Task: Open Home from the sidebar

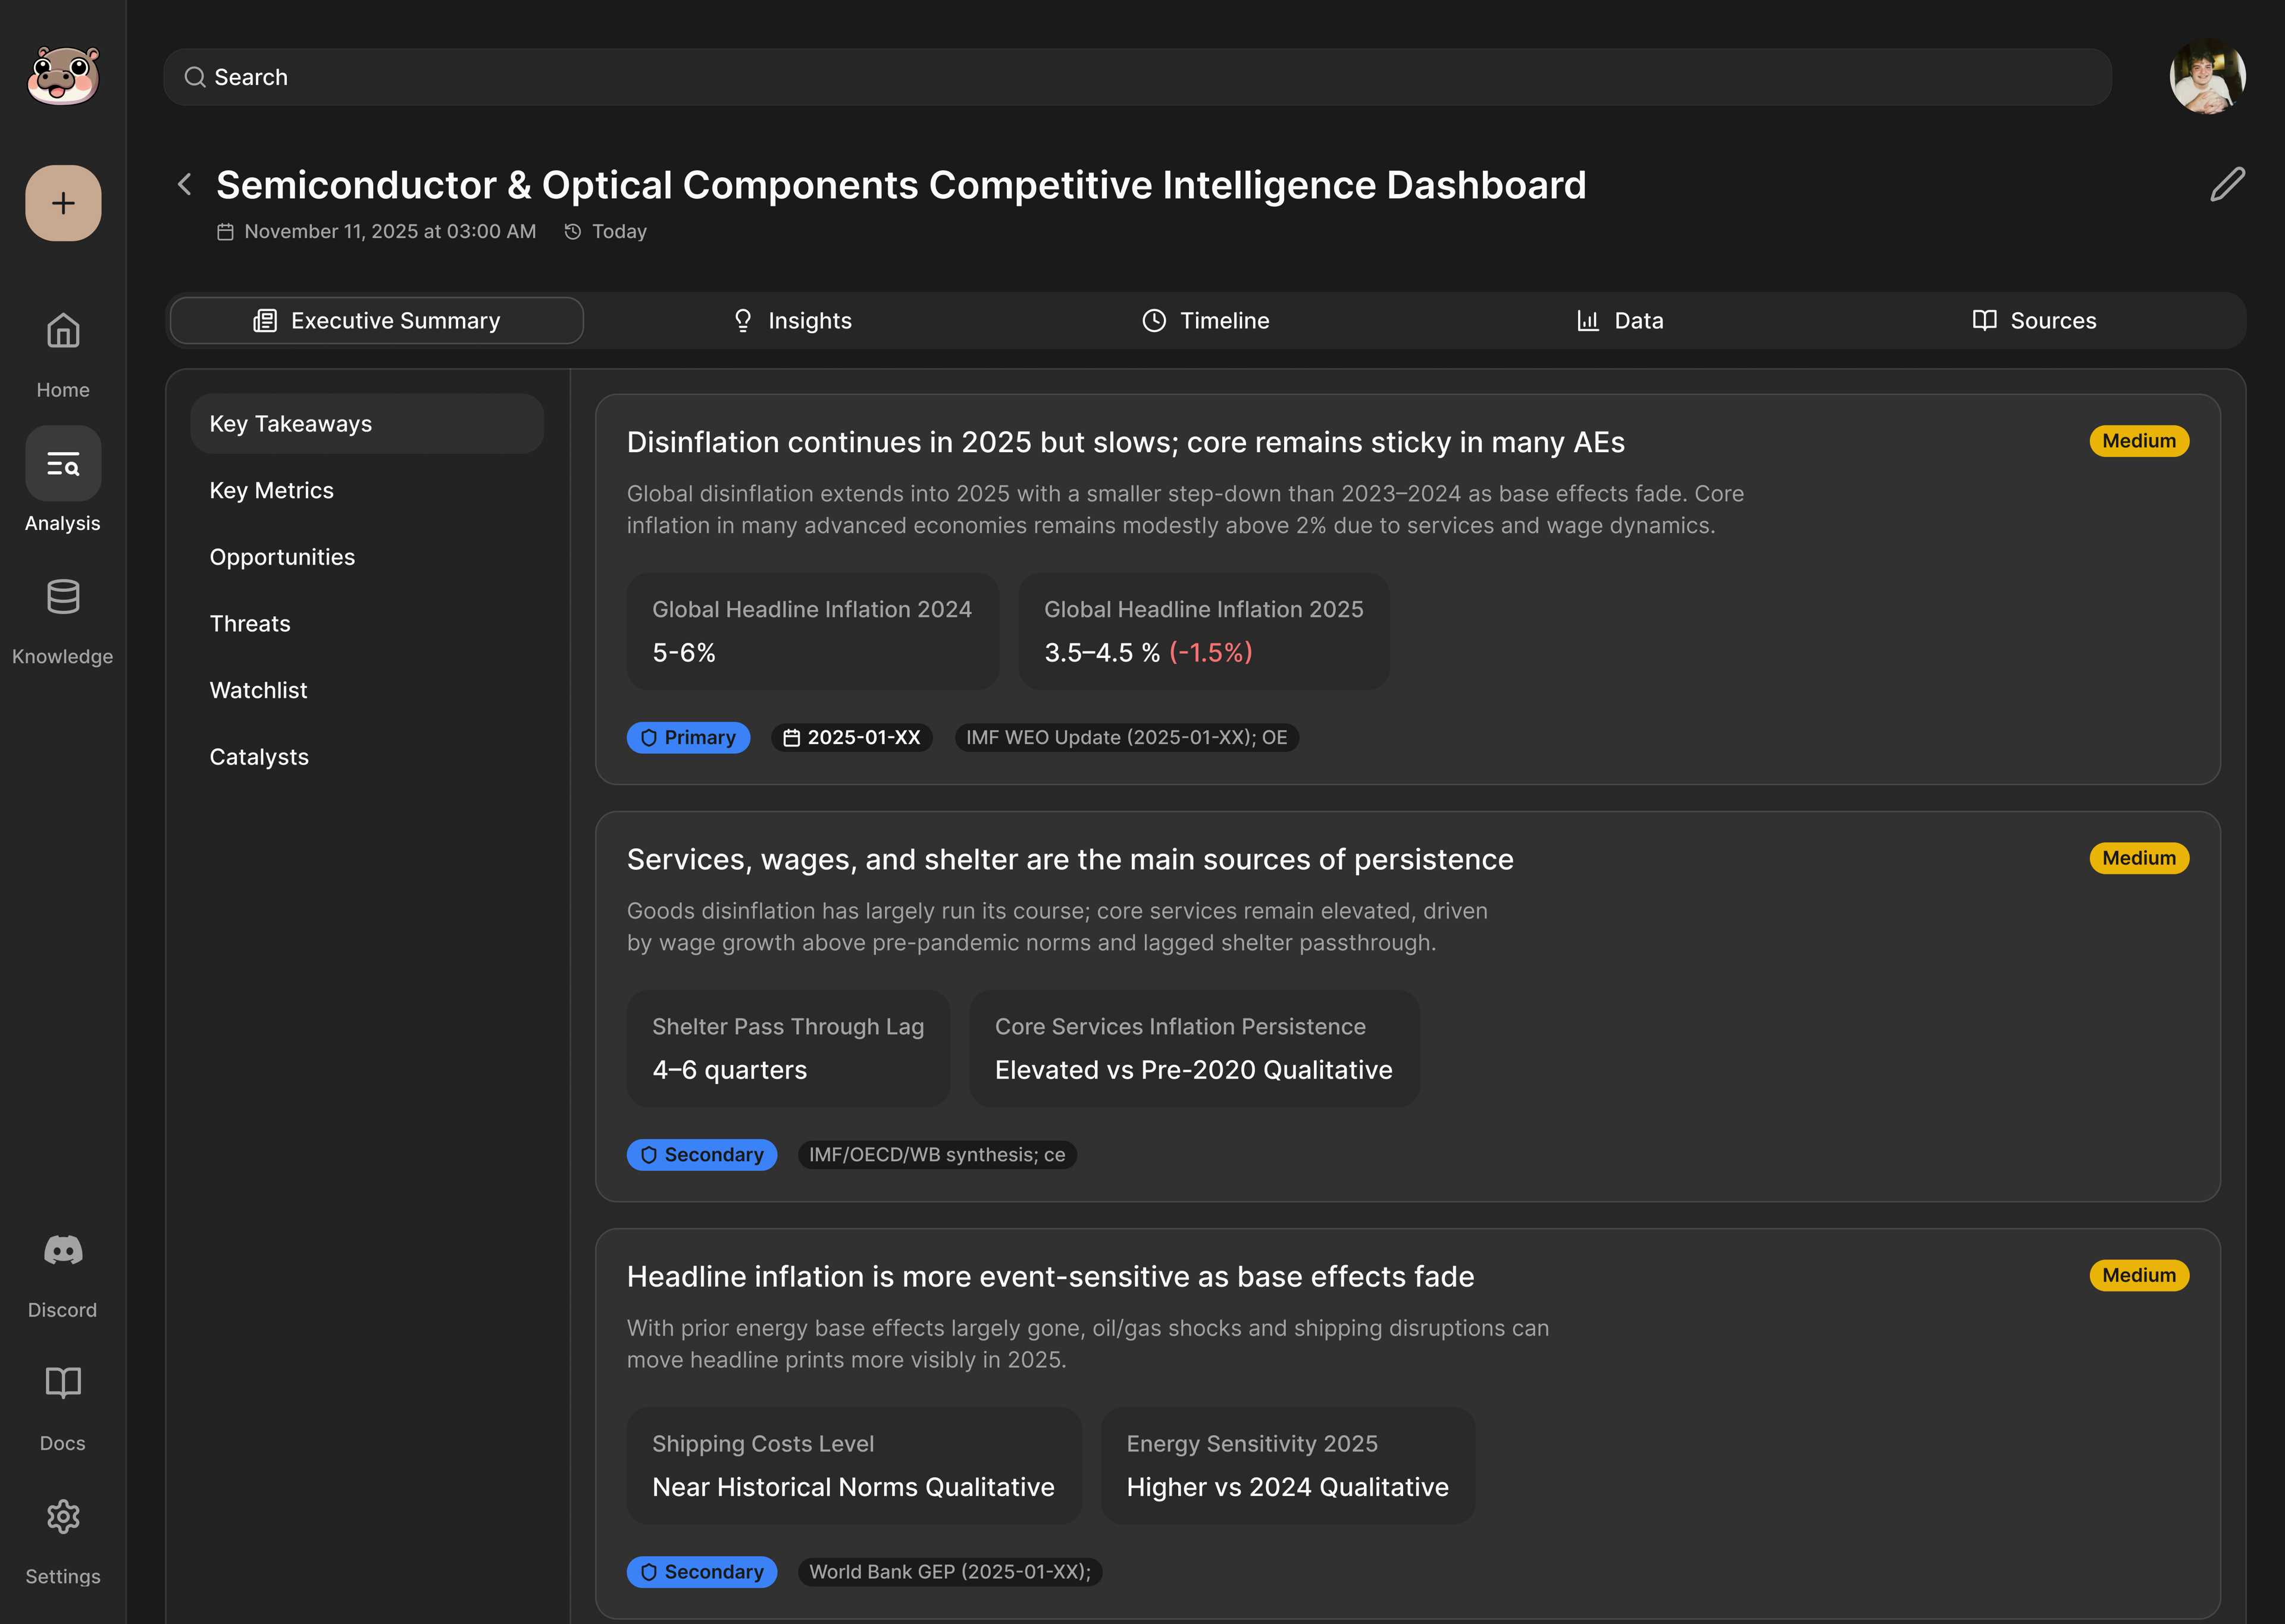Action: 63,331
